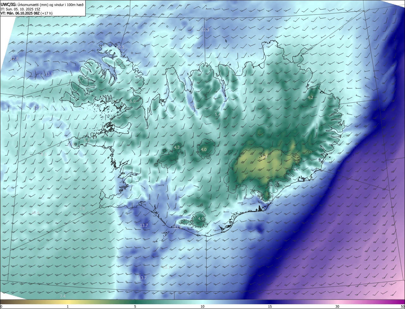
Task: Click the 4.0 value label on the glacier
Action: pos(204,149)
